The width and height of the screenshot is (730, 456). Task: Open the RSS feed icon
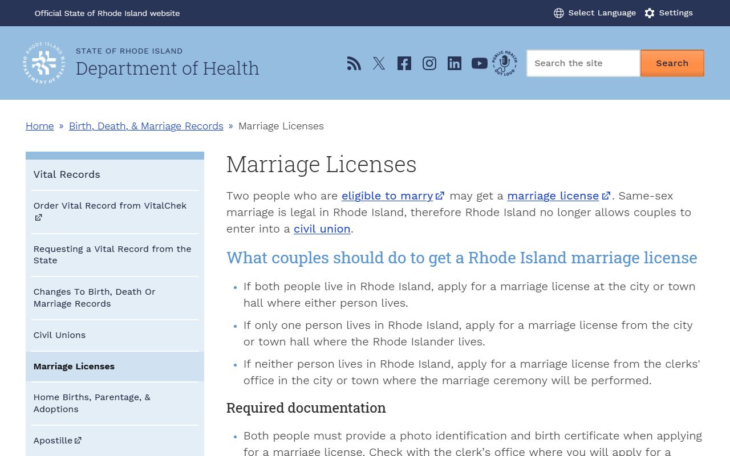(x=354, y=63)
